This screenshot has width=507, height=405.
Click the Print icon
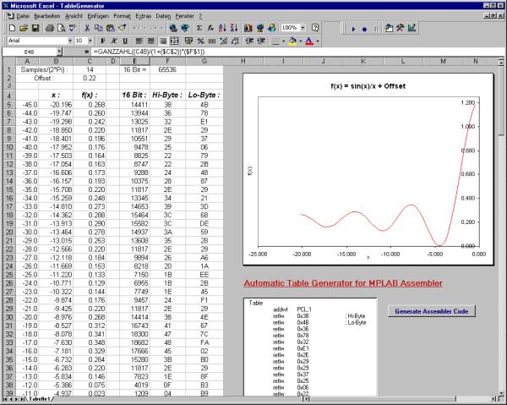click(50, 28)
